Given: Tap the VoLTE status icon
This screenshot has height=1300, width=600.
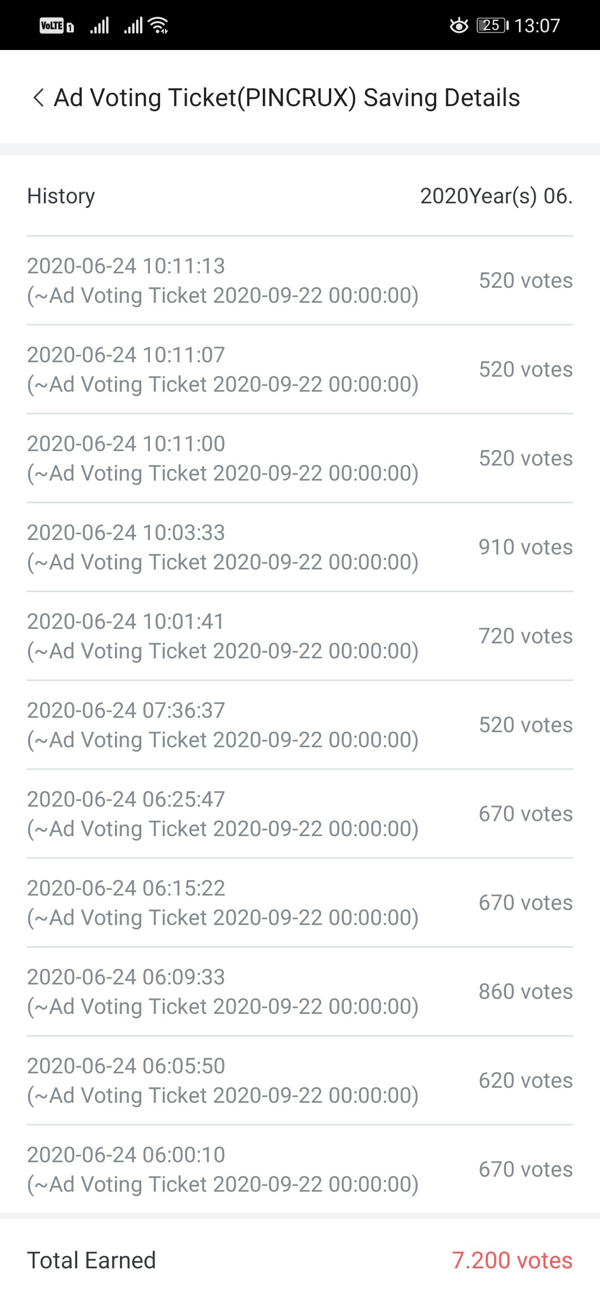Looking at the screenshot, I should click(x=56, y=26).
